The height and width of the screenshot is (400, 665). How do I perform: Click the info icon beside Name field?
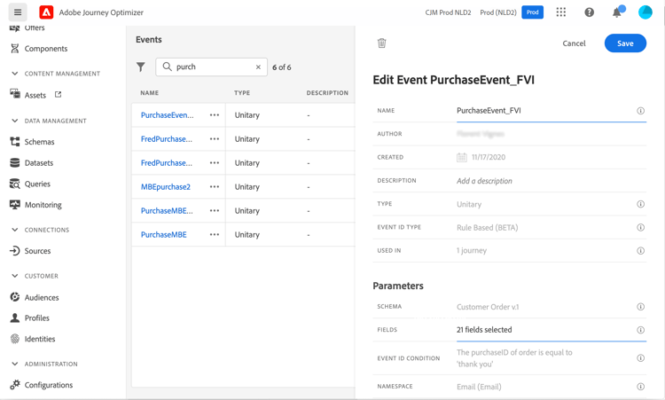click(640, 111)
